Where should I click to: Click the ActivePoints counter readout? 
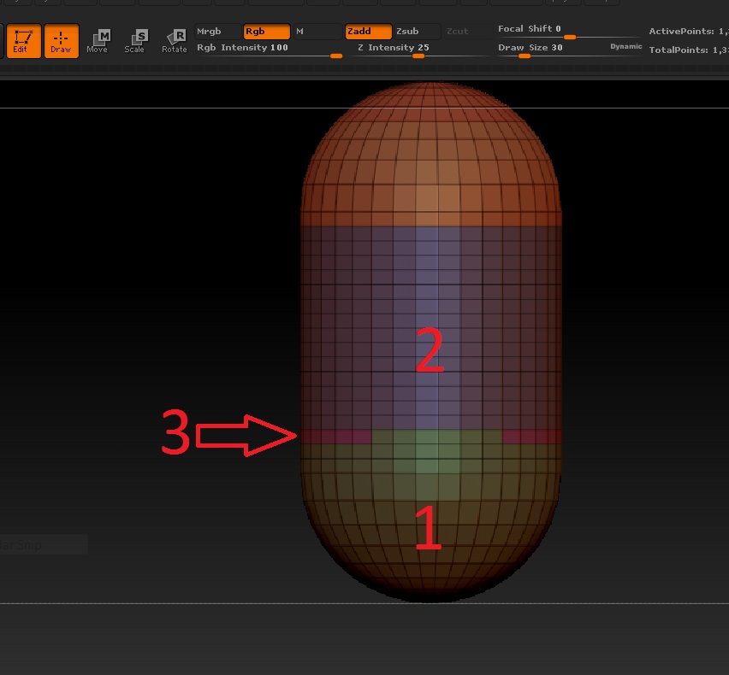689,30
